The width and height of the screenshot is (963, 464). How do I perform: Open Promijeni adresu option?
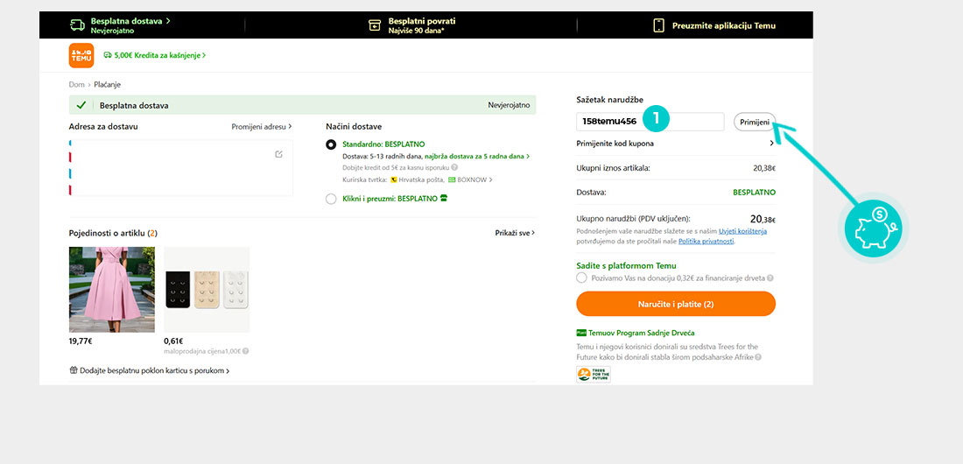point(261,126)
